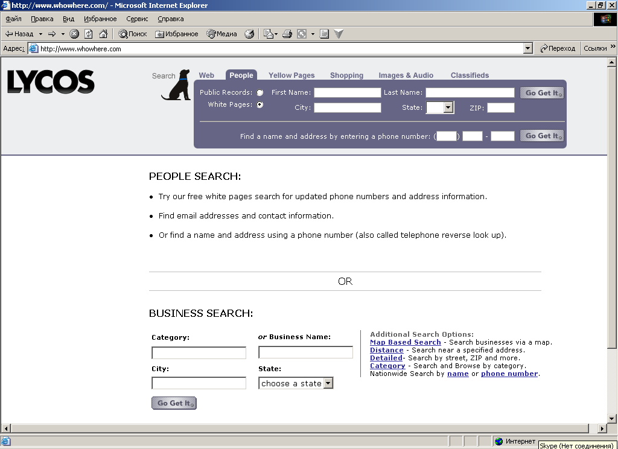Click the nationwide search 'name' link
This screenshot has height=449, width=618.
[457, 374]
